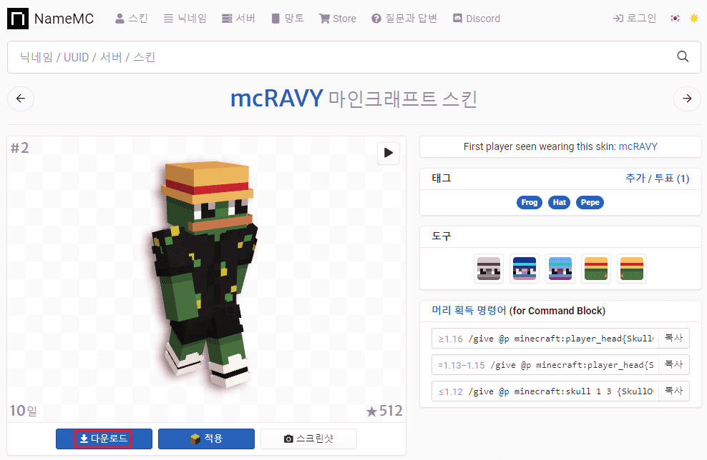Screen dimensions: 707x460
Task: Open the 머리 획득 명령어 link
Action: tap(469, 311)
